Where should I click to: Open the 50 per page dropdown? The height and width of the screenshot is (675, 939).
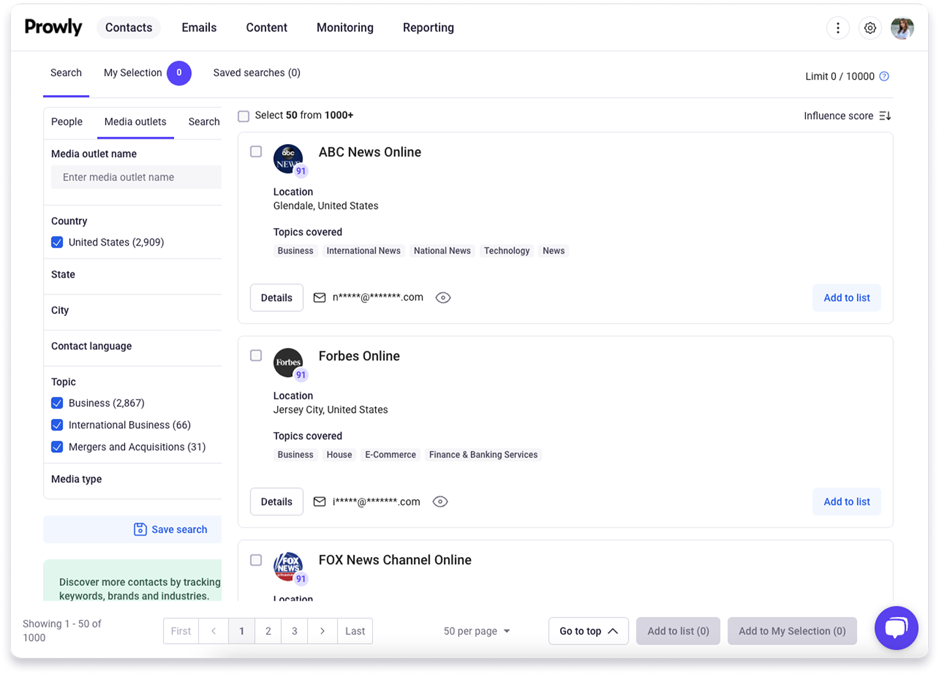tap(477, 631)
